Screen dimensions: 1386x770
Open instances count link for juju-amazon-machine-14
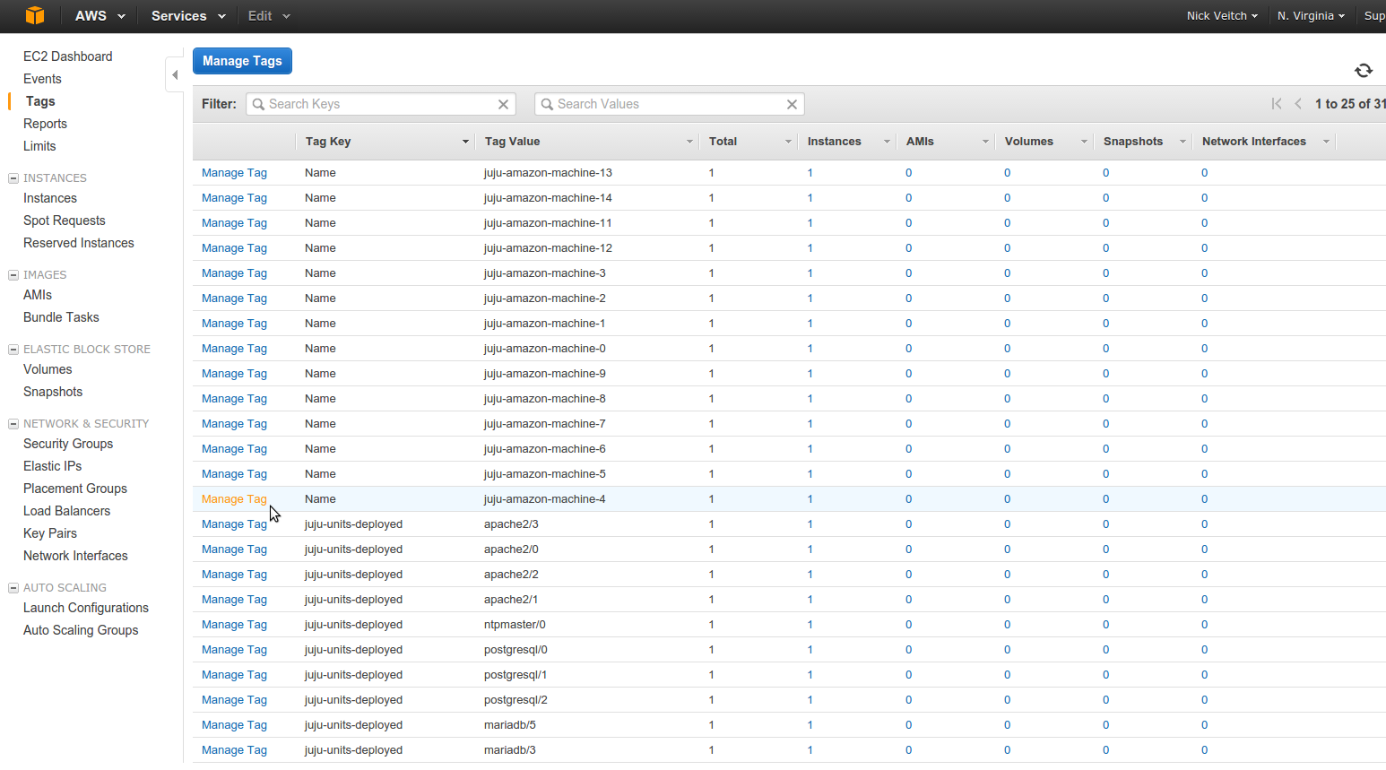coord(810,198)
